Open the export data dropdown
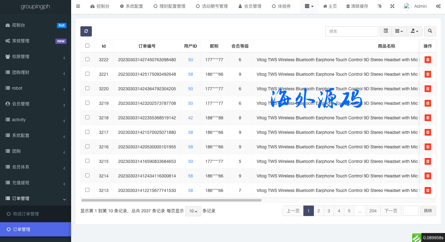Screen dimensions: 445x242 [414, 31]
